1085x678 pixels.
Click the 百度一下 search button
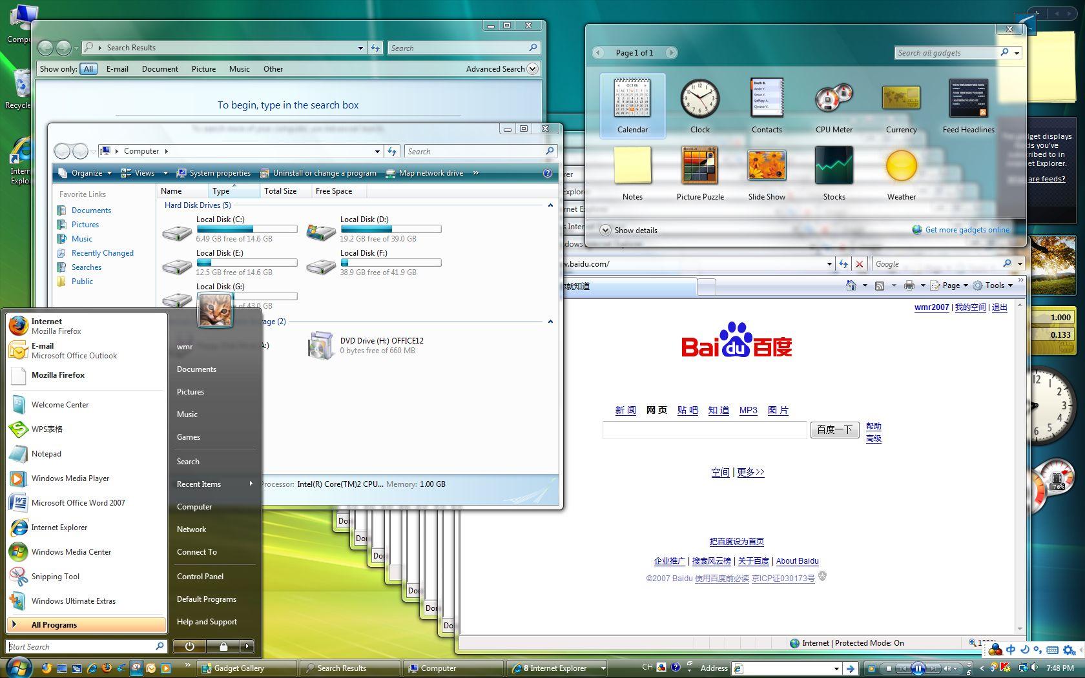tap(834, 429)
